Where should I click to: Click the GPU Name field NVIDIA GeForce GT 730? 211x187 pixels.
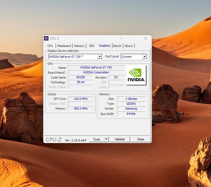point(96,67)
